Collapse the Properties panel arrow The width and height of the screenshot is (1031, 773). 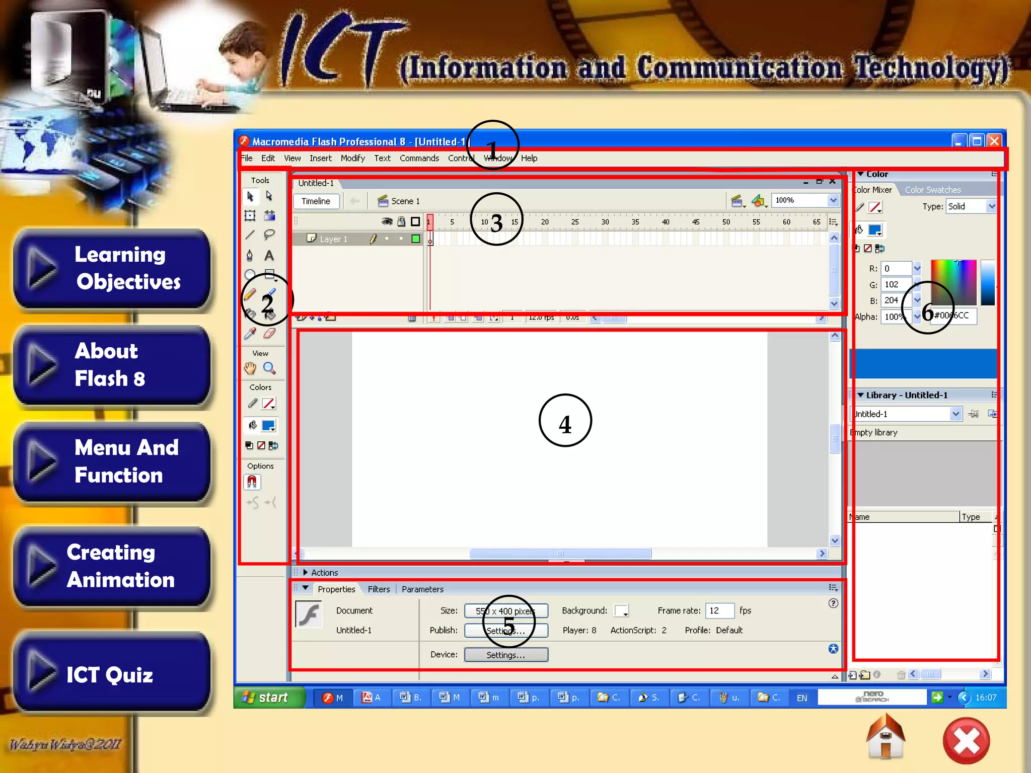click(305, 588)
